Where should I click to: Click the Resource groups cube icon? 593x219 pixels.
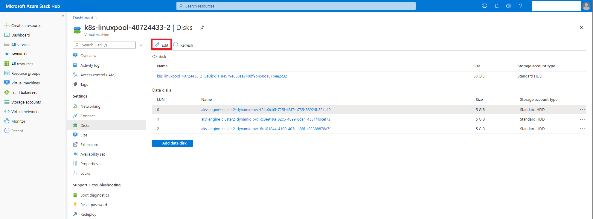point(7,73)
